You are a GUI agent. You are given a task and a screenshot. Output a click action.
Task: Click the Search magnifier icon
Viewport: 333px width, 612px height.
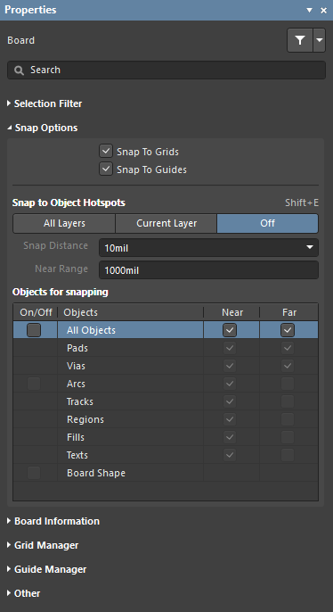tap(19, 70)
